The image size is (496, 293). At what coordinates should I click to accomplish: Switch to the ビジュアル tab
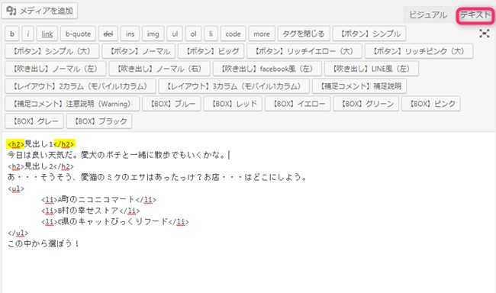[x=428, y=14]
